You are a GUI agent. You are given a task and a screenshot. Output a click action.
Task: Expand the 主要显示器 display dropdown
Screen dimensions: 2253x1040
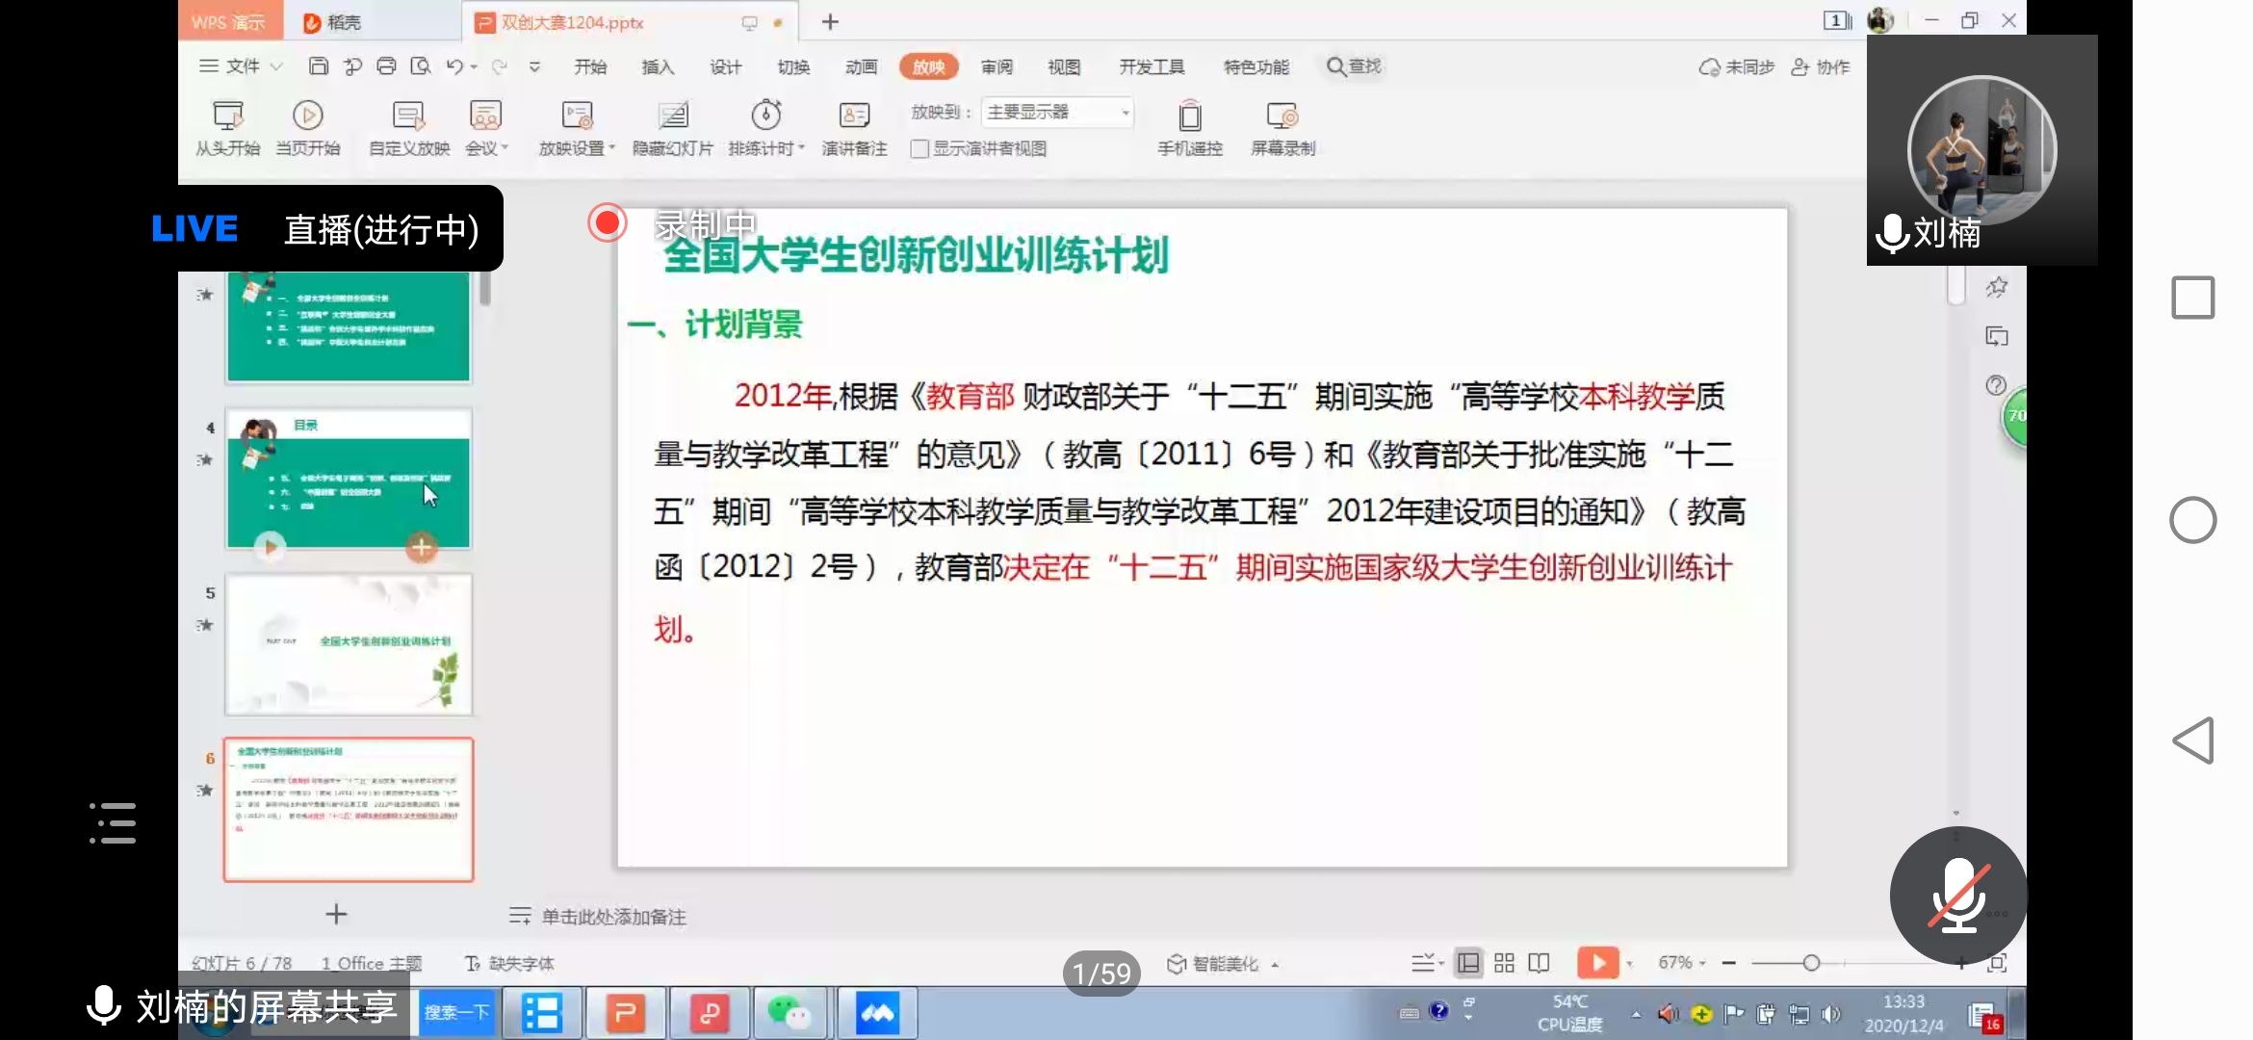[1125, 113]
